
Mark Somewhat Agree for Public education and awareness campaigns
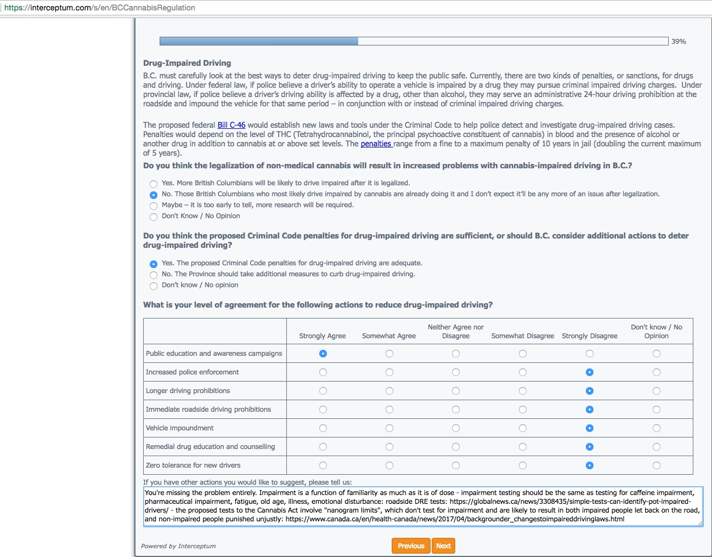[389, 354]
